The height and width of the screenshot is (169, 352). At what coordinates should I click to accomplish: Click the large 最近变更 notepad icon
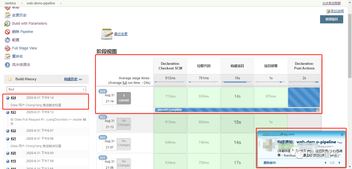coord(107,34)
